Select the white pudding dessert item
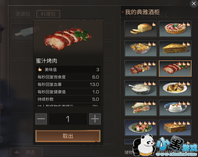 click(x=175, y=108)
